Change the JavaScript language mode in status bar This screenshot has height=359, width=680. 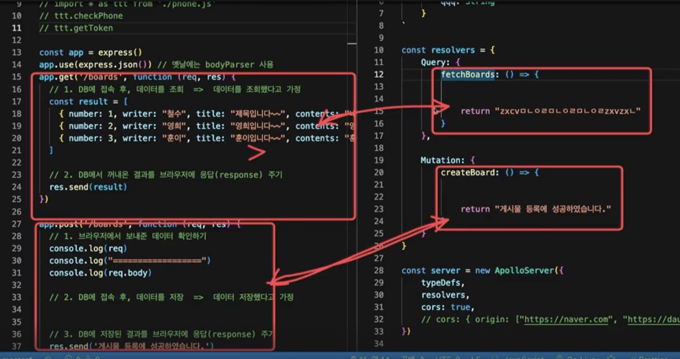pos(524,357)
